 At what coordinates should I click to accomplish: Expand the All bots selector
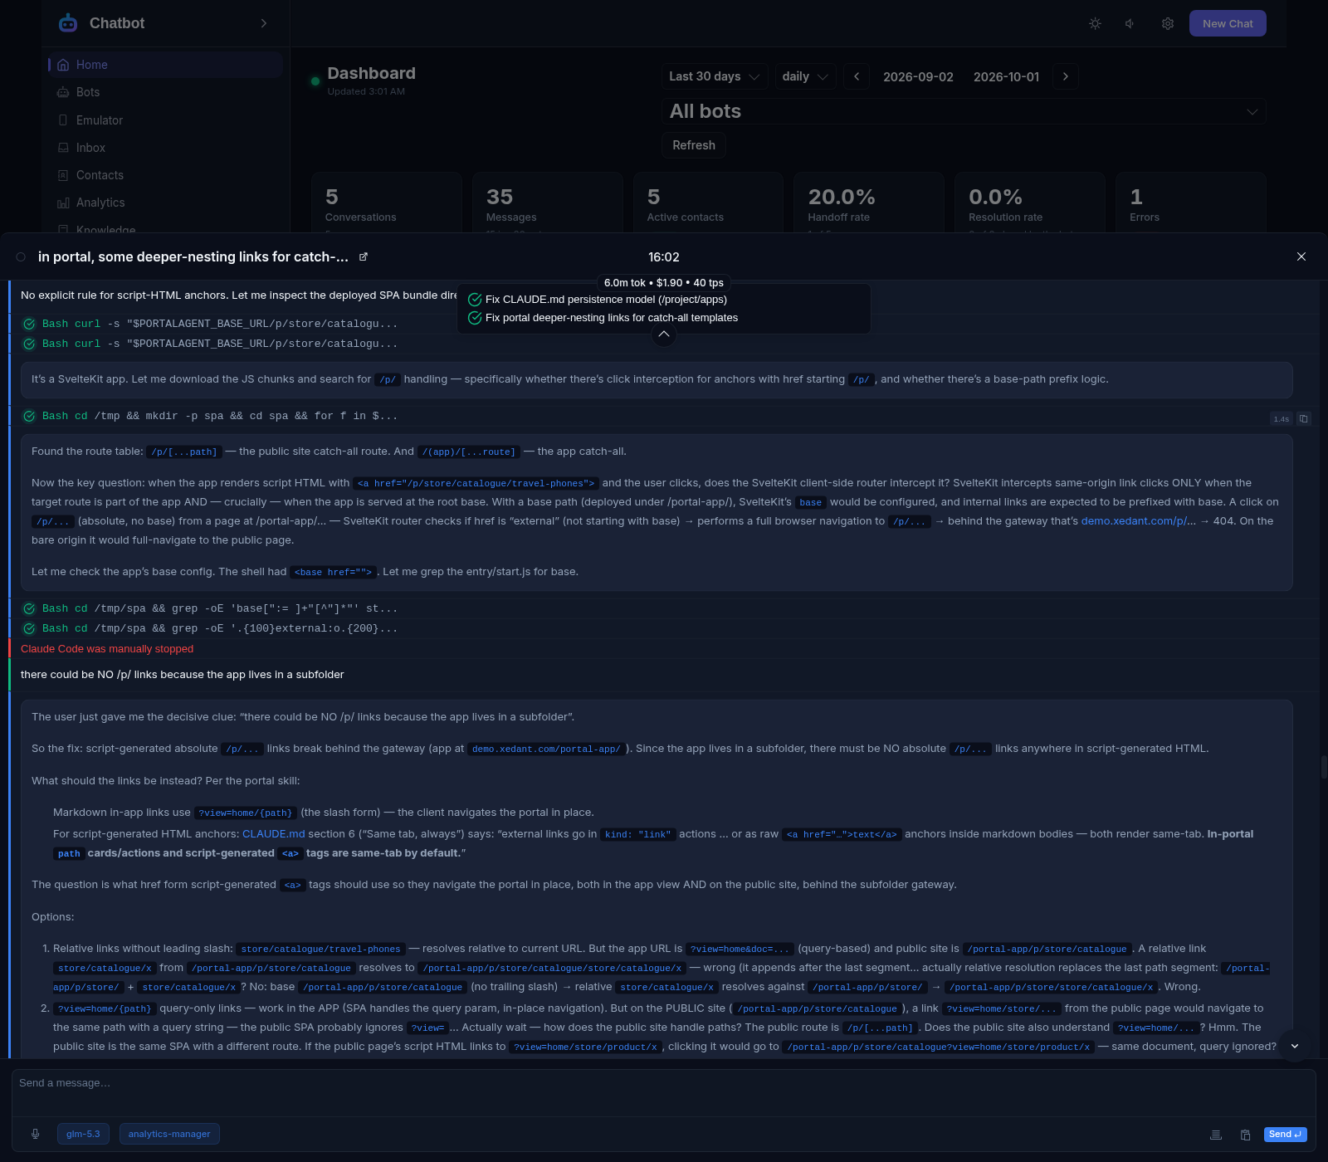pyautogui.click(x=964, y=111)
